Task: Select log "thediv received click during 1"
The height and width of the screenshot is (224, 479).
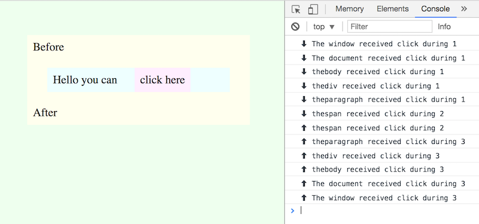Action: pyautogui.click(x=382, y=85)
